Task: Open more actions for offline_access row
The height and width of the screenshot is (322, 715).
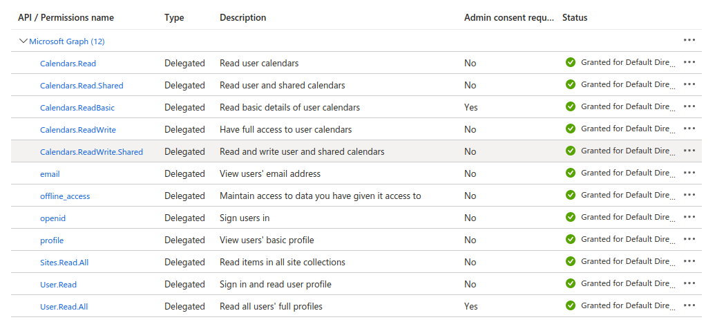Action: tap(689, 195)
